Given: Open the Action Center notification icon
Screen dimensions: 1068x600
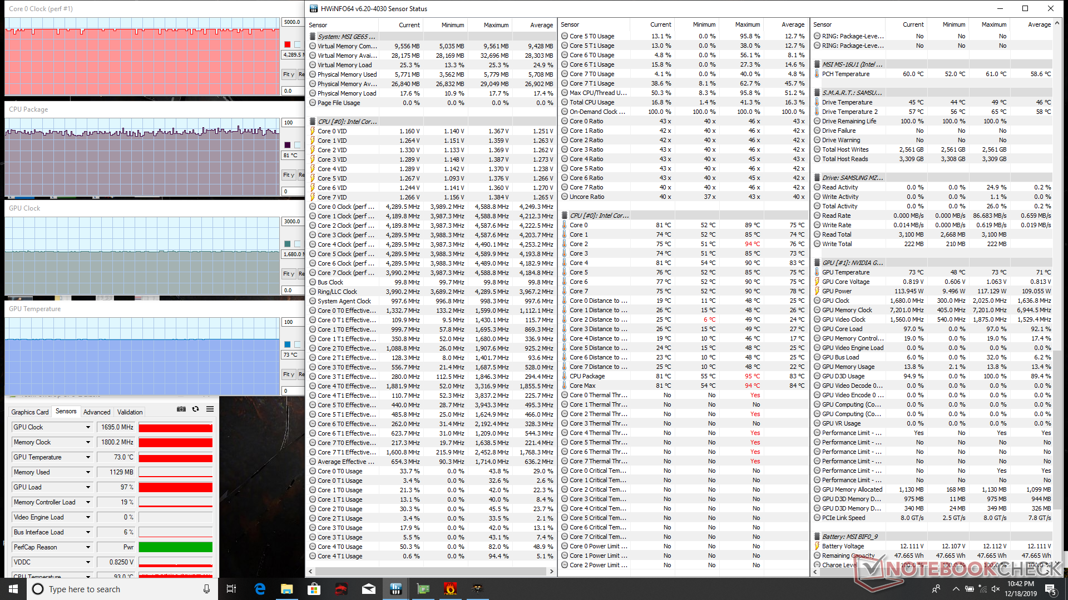Looking at the screenshot, I should pyautogui.click(x=1050, y=589).
